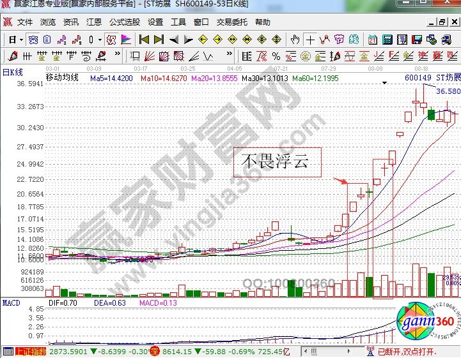
Task: Activate the crosshair cursor tool
Action: [310, 40]
